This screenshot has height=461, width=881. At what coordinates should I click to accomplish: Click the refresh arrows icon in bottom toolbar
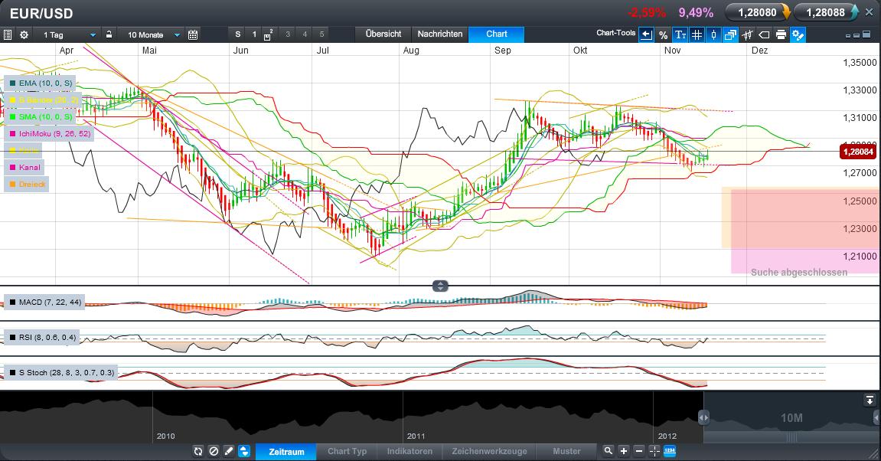pos(198,451)
